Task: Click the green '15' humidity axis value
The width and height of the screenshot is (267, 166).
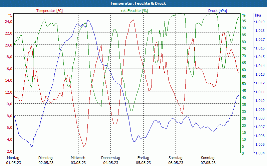Action: point(244,132)
